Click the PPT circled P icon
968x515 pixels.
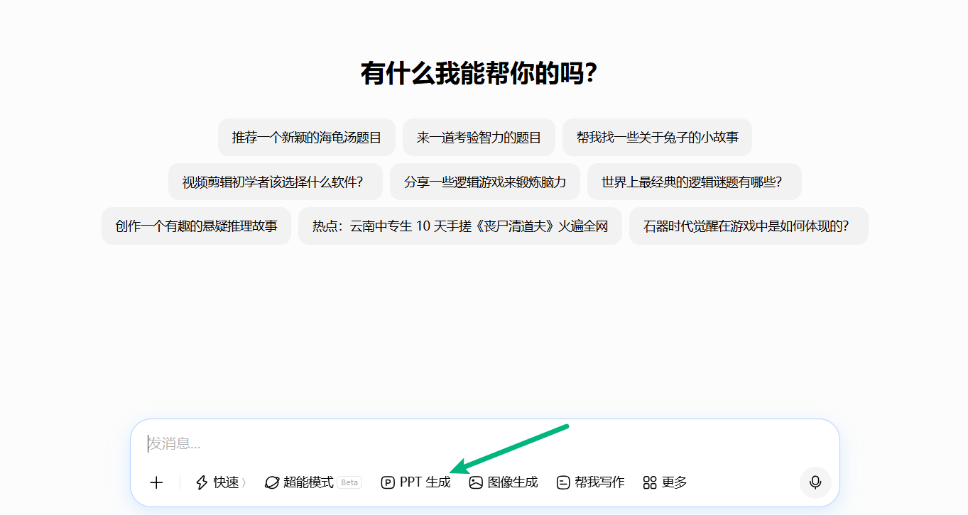388,482
